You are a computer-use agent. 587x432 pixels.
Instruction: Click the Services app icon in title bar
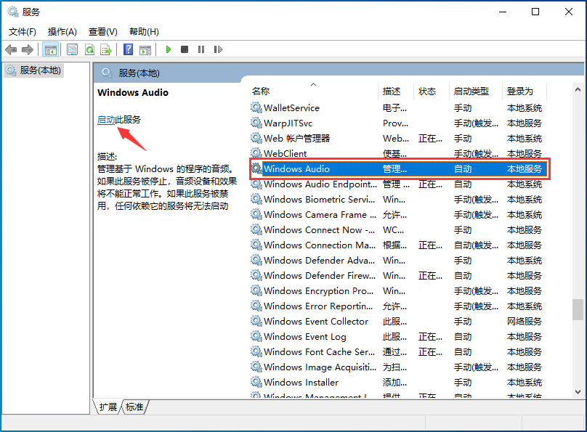13,12
